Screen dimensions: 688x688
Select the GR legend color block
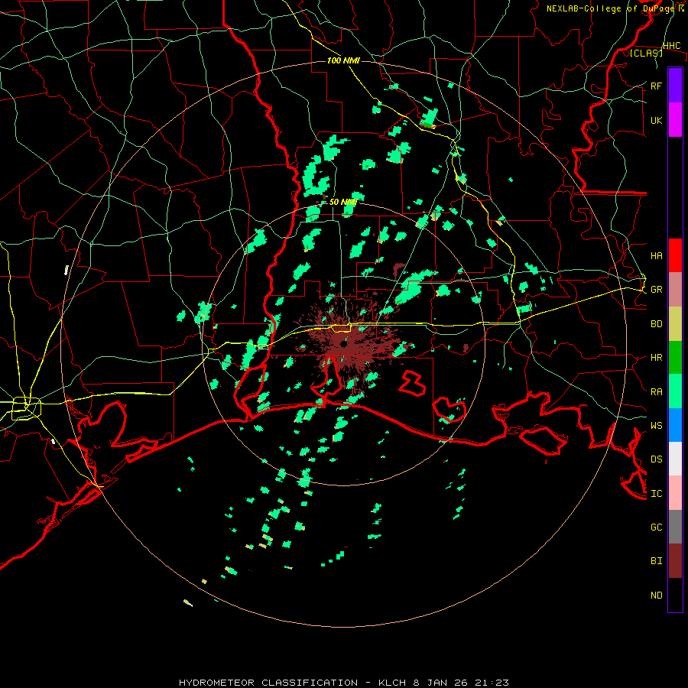[x=675, y=290]
